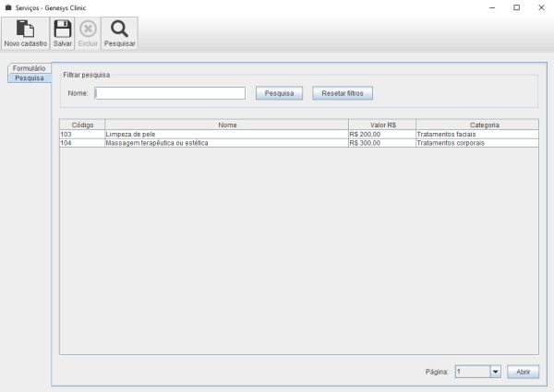Open the Página dropdown arrow
The image size is (554, 392).
[495, 372]
